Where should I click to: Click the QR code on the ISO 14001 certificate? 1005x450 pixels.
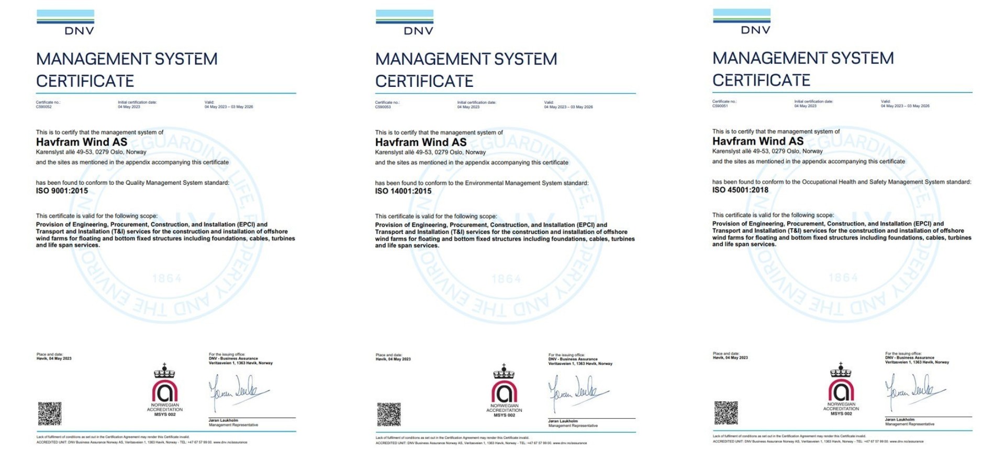coord(389,414)
